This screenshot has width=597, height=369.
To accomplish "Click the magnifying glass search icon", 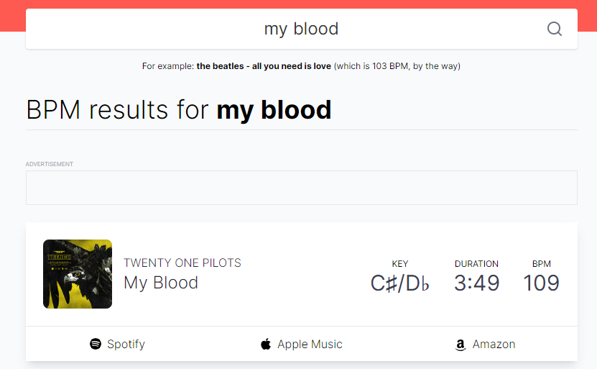I will [x=555, y=29].
